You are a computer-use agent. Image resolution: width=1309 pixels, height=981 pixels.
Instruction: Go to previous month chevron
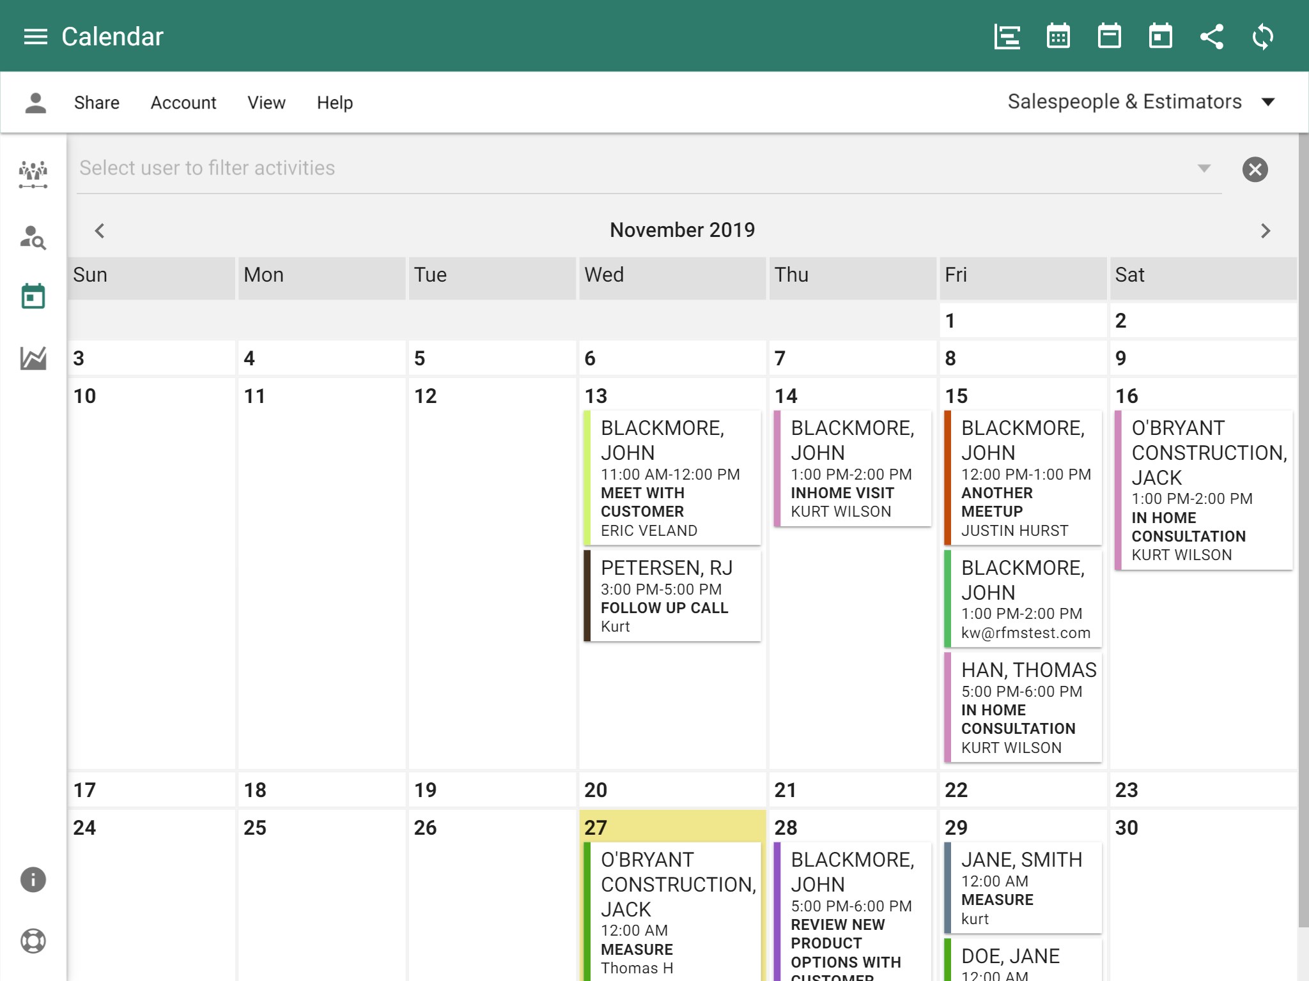(100, 231)
